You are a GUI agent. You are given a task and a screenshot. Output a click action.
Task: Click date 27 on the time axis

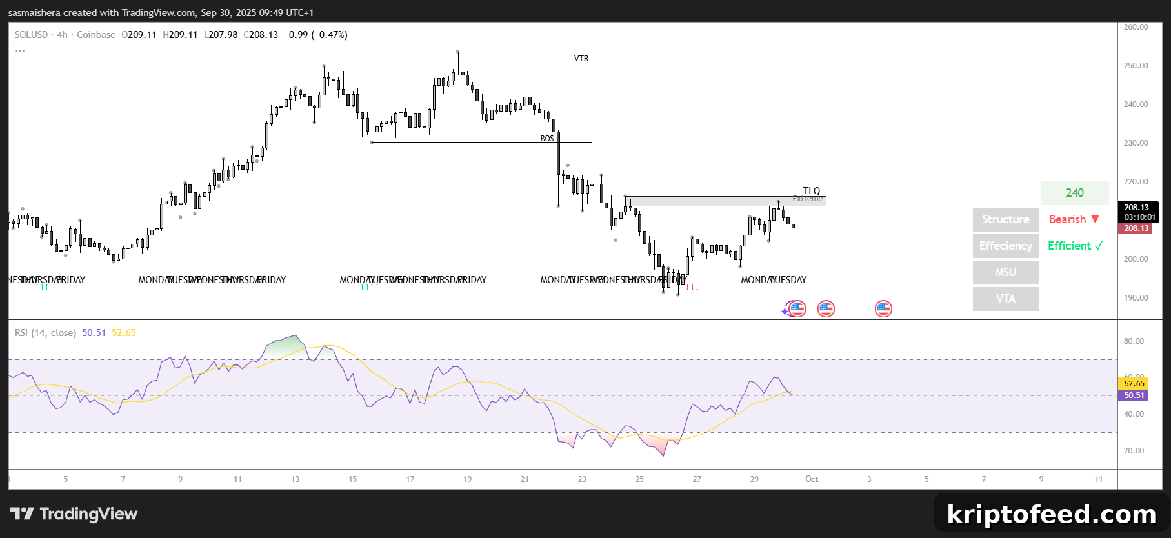pos(697,479)
